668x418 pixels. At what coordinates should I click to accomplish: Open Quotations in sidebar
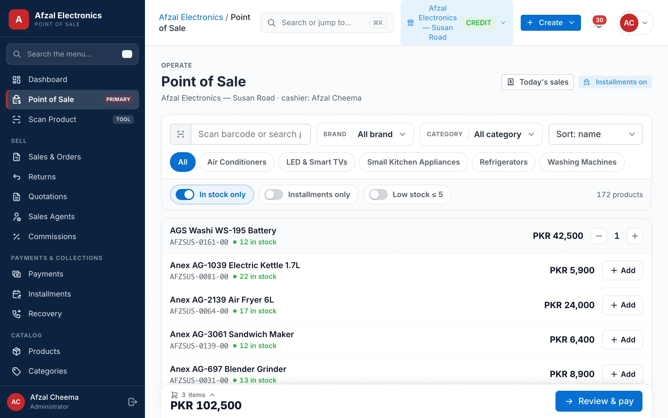click(x=72, y=197)
